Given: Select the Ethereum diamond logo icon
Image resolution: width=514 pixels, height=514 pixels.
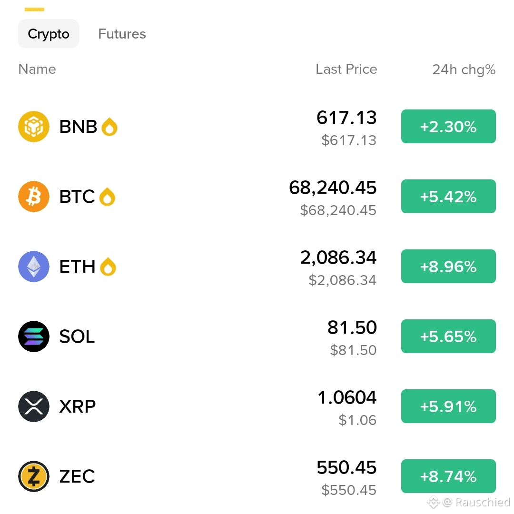Looking at the screenshot, I should point(34,267).
